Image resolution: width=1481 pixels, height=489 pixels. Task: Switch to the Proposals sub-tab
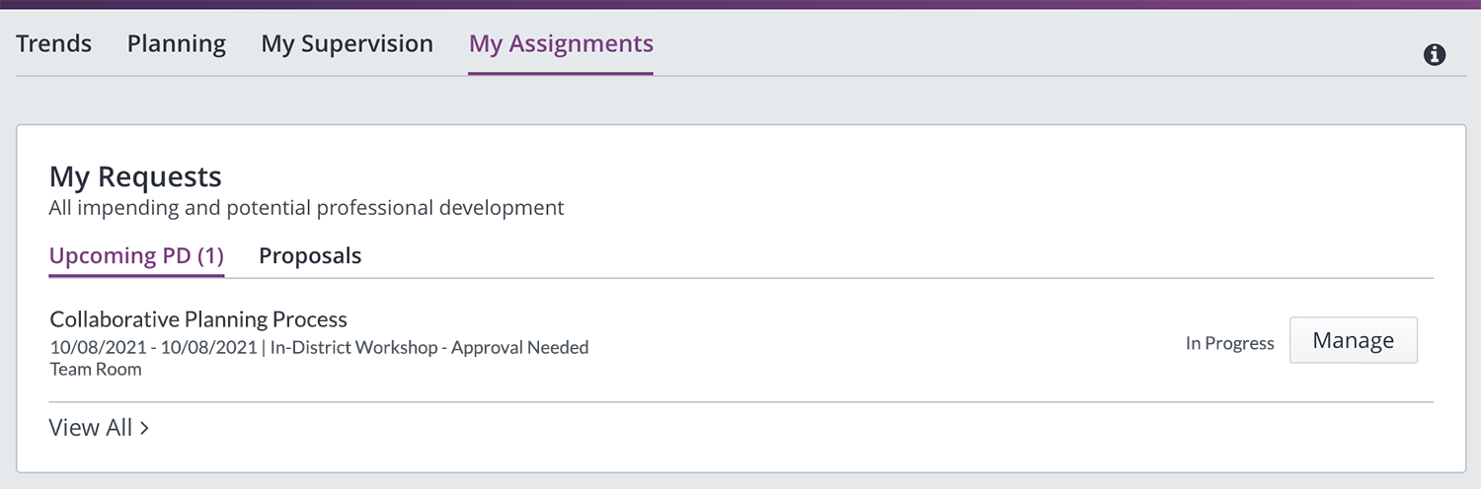(310, 256)
